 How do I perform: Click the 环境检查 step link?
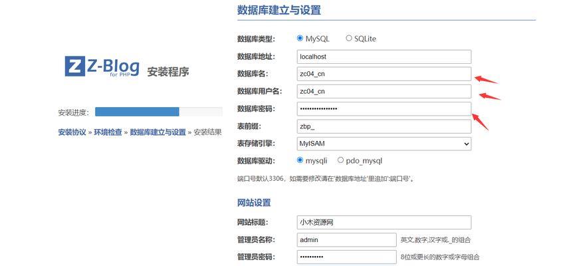pos(108,132)
